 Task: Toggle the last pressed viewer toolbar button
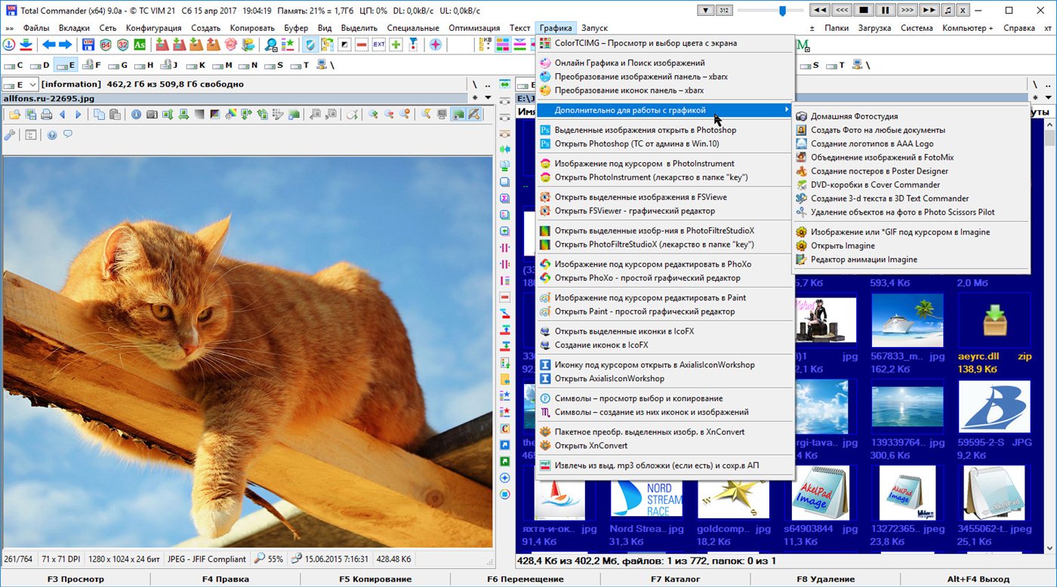[x=474, y=115]
